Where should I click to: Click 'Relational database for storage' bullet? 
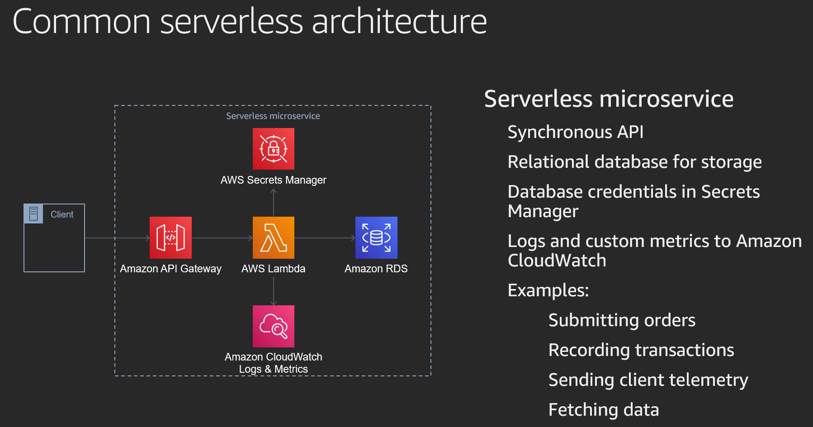click(x=634, y=162)
